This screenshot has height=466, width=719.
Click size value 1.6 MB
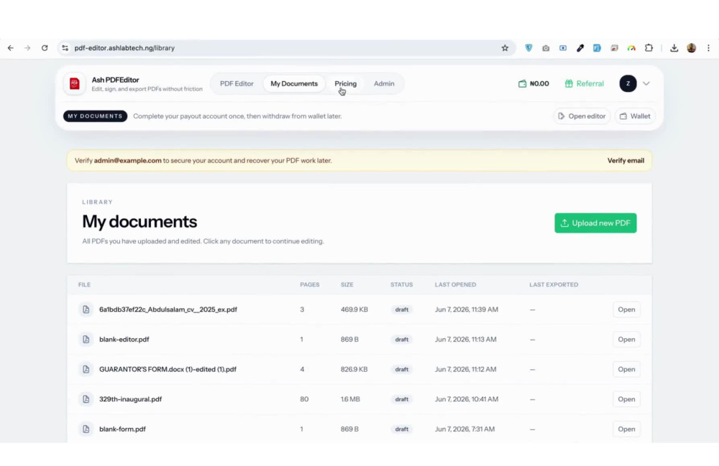tap(350, 399)
